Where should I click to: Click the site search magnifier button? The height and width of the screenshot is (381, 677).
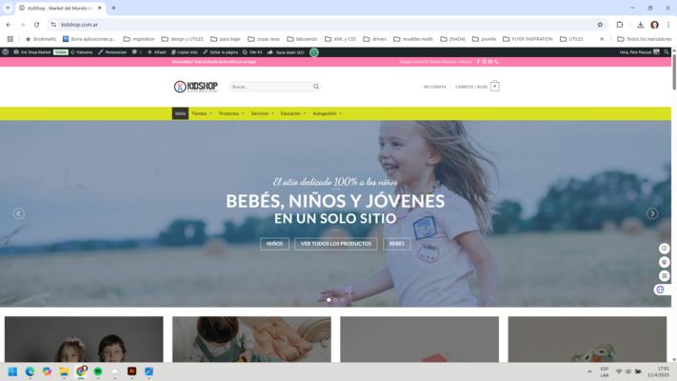coord(316,87)
